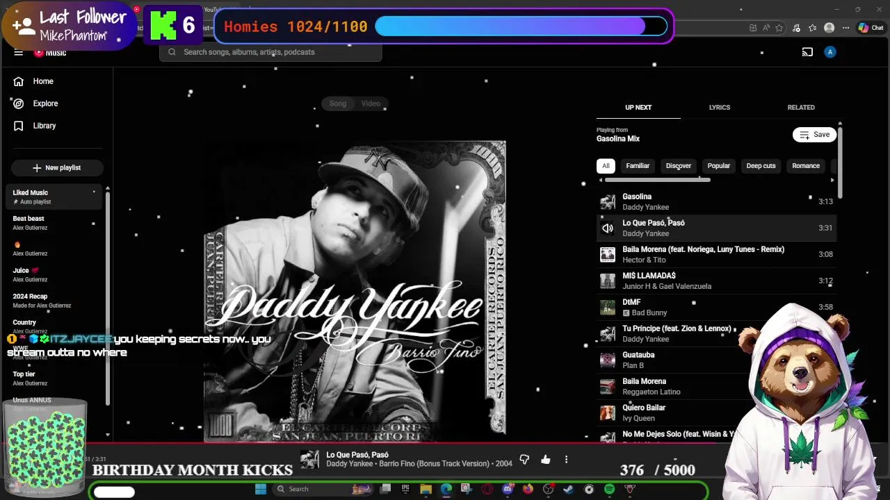The width and height of the screenshot is (890, 500).
Task: Click the Home sidebar icon
Action: [19, 81]
